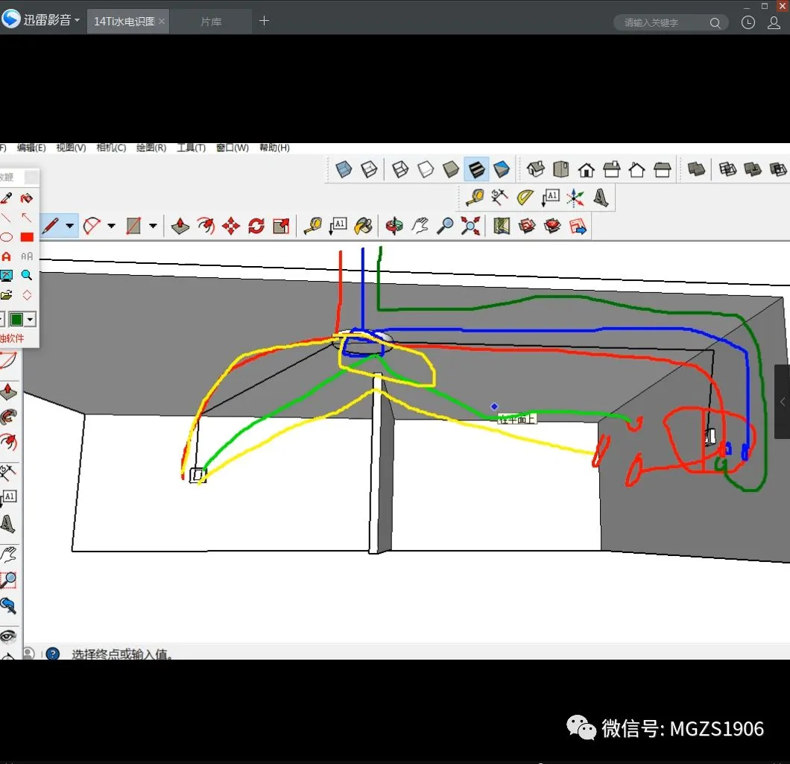Switch to Monochrome face style

[x=502, y=169]
